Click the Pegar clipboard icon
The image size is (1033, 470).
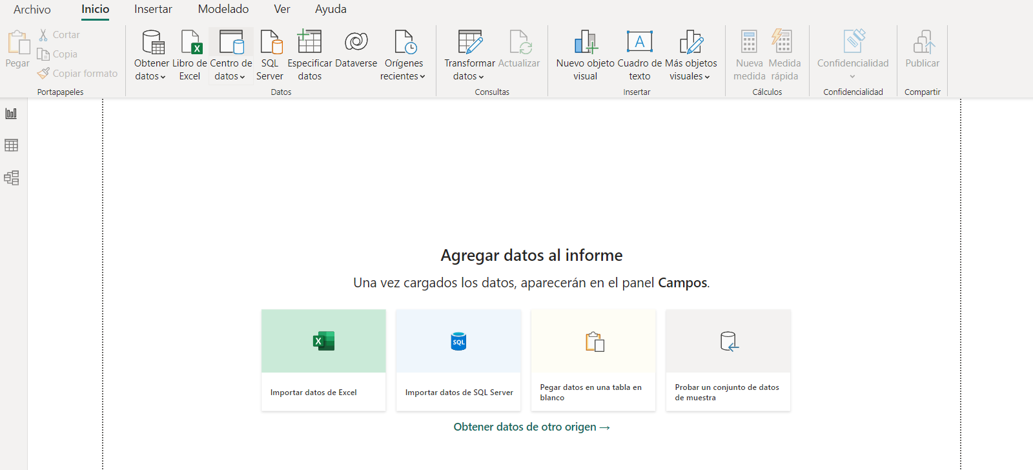click(18, 42)
